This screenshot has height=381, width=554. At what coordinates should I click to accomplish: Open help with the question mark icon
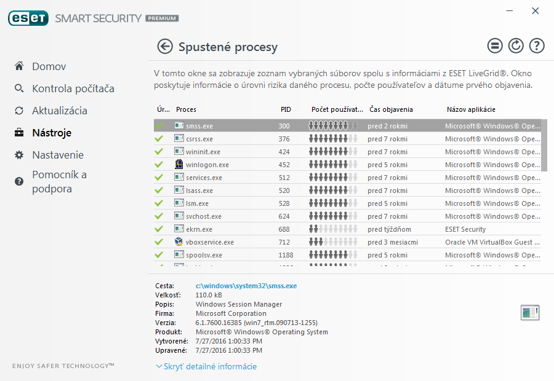537,45
